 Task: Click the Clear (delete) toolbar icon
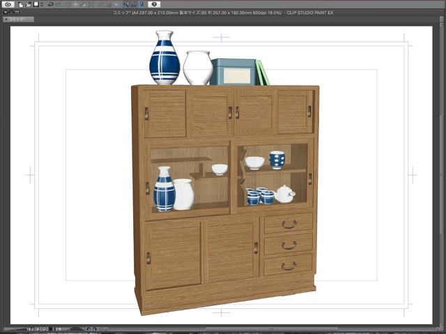coord(68,5)
